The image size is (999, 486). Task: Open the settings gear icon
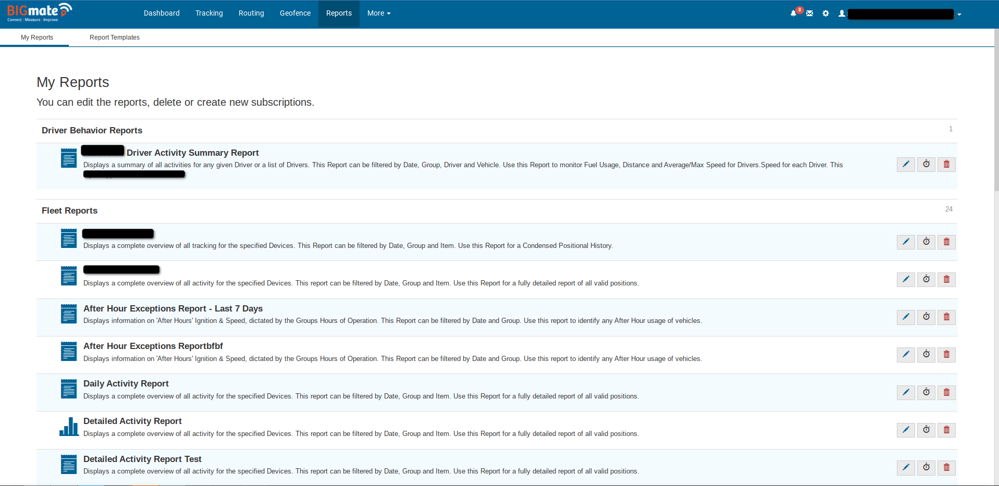coord(825,14)
